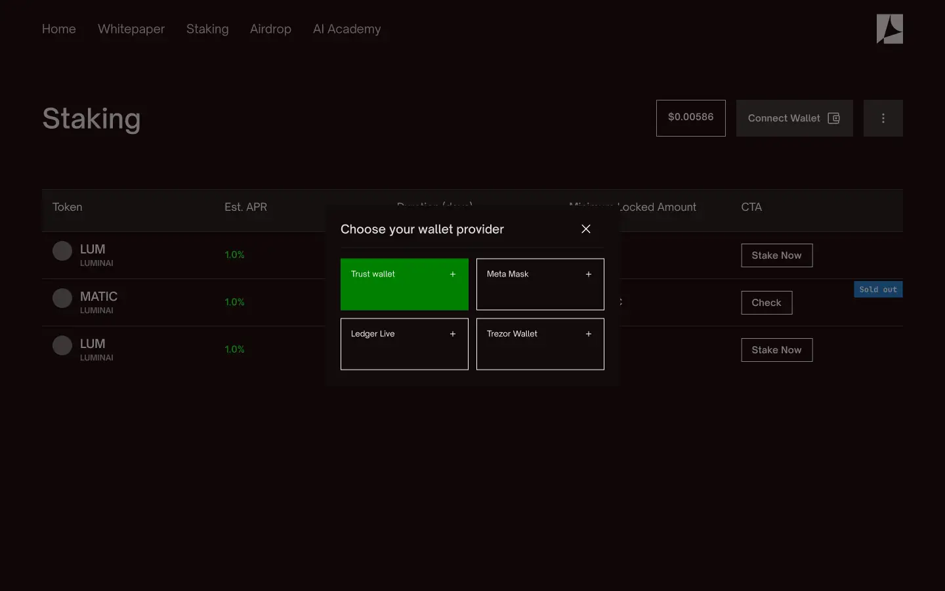
Task: Click the plus icon on Meta Mask
Action: (589, 274)
